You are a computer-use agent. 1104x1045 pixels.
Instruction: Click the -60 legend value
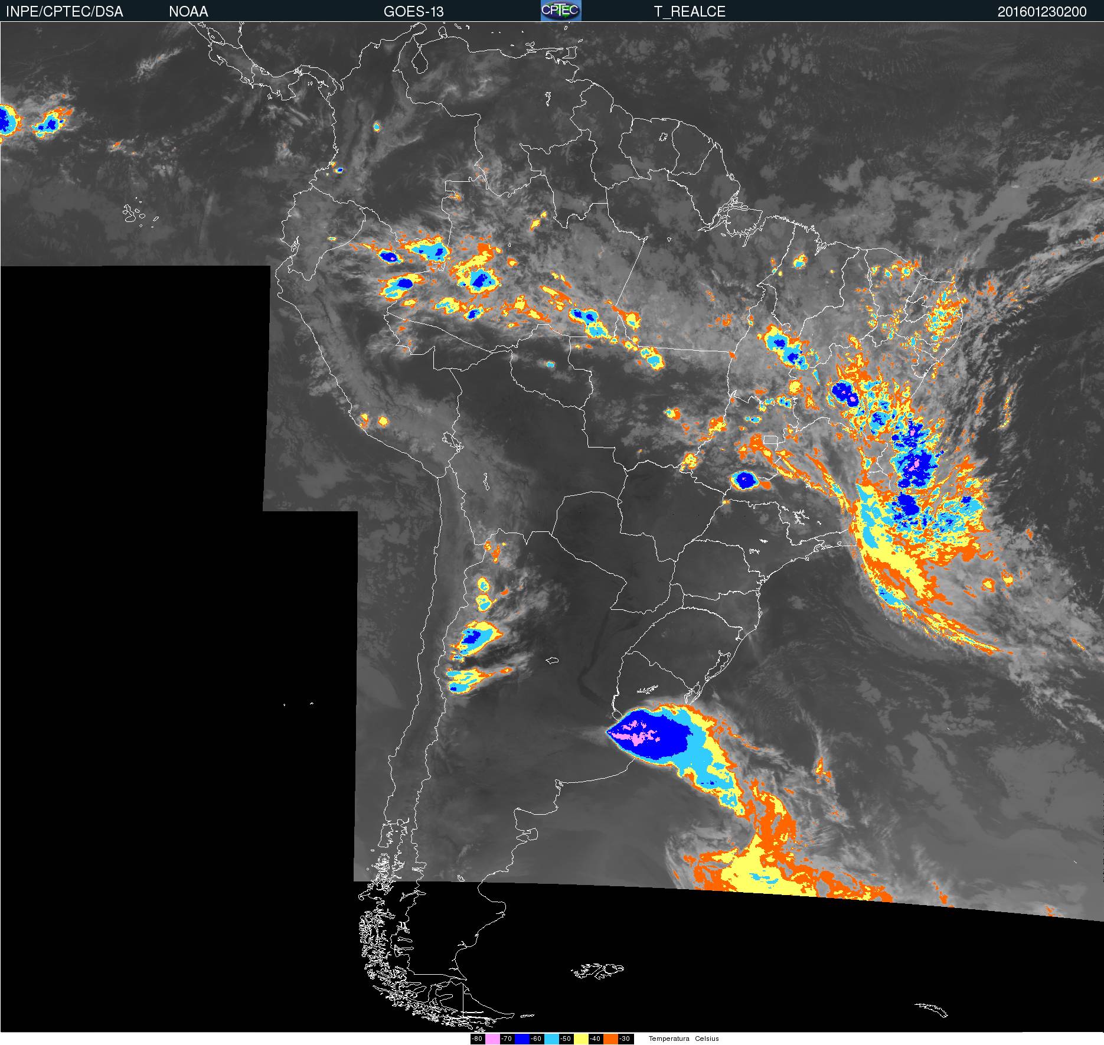coord(536,1039)
